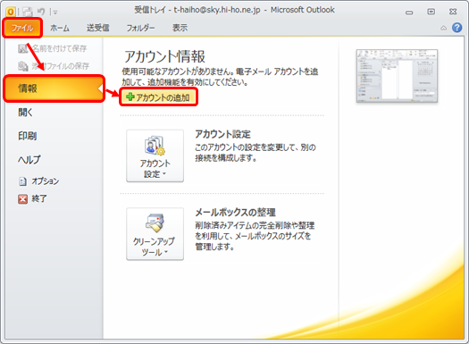Click the undo icon in Quick Access Toolbar
The image size is (469, 344).
(x=41, y=12)
